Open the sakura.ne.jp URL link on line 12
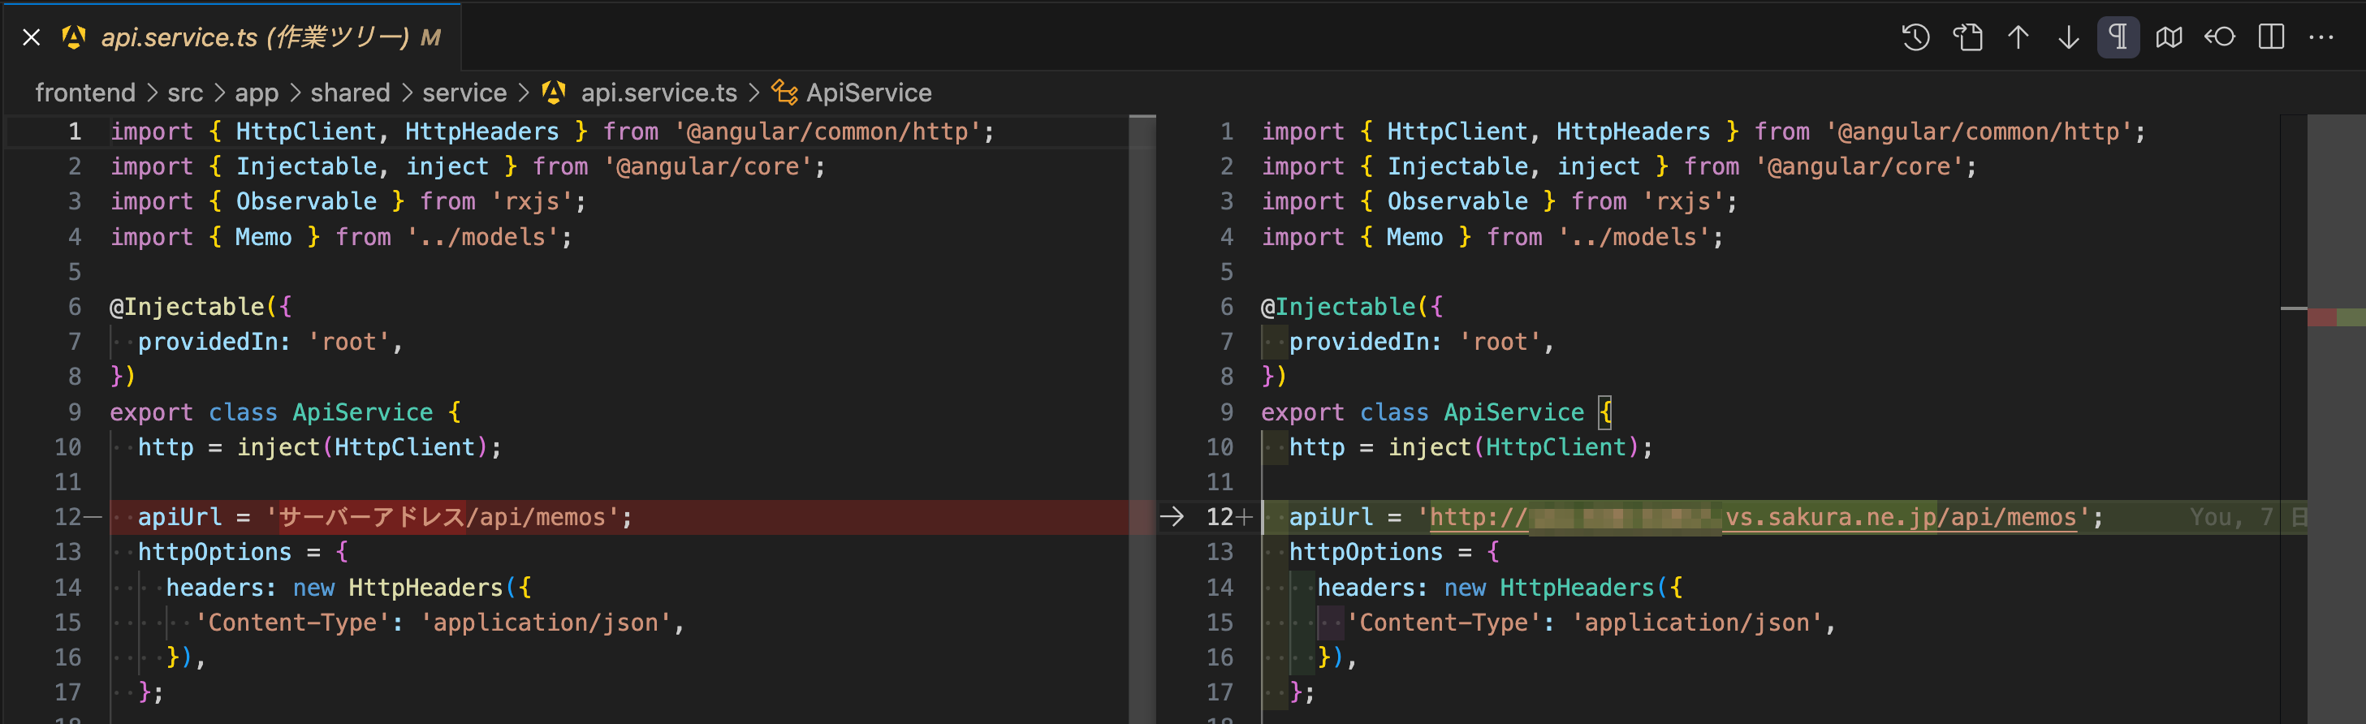Screen dimensions: 2366x724 click(1753, 518)
